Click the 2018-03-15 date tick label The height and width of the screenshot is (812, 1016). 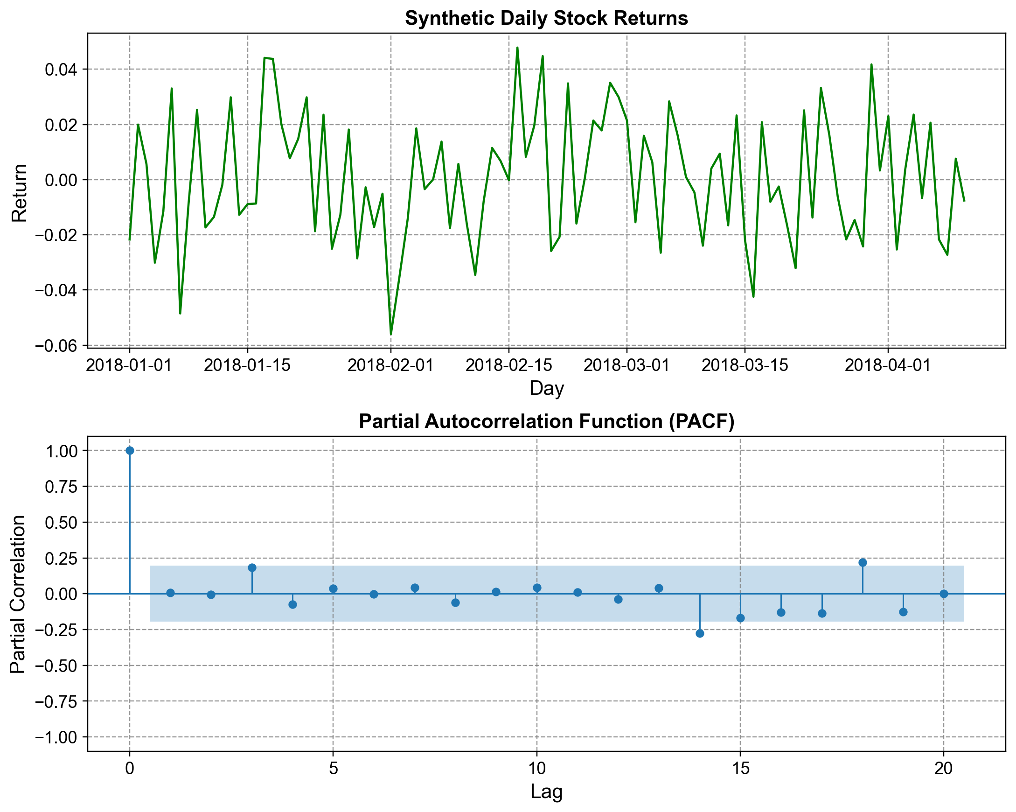coord(745,365)
